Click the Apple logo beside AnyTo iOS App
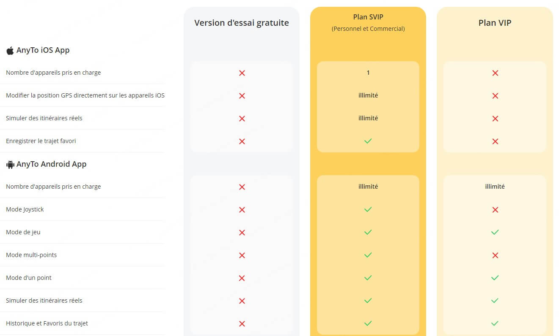 [10, 51]
